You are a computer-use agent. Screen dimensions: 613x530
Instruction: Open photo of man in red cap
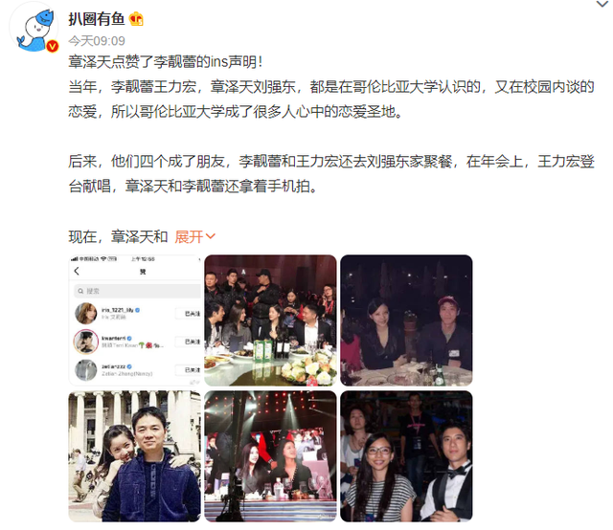[x=406, y=320]
